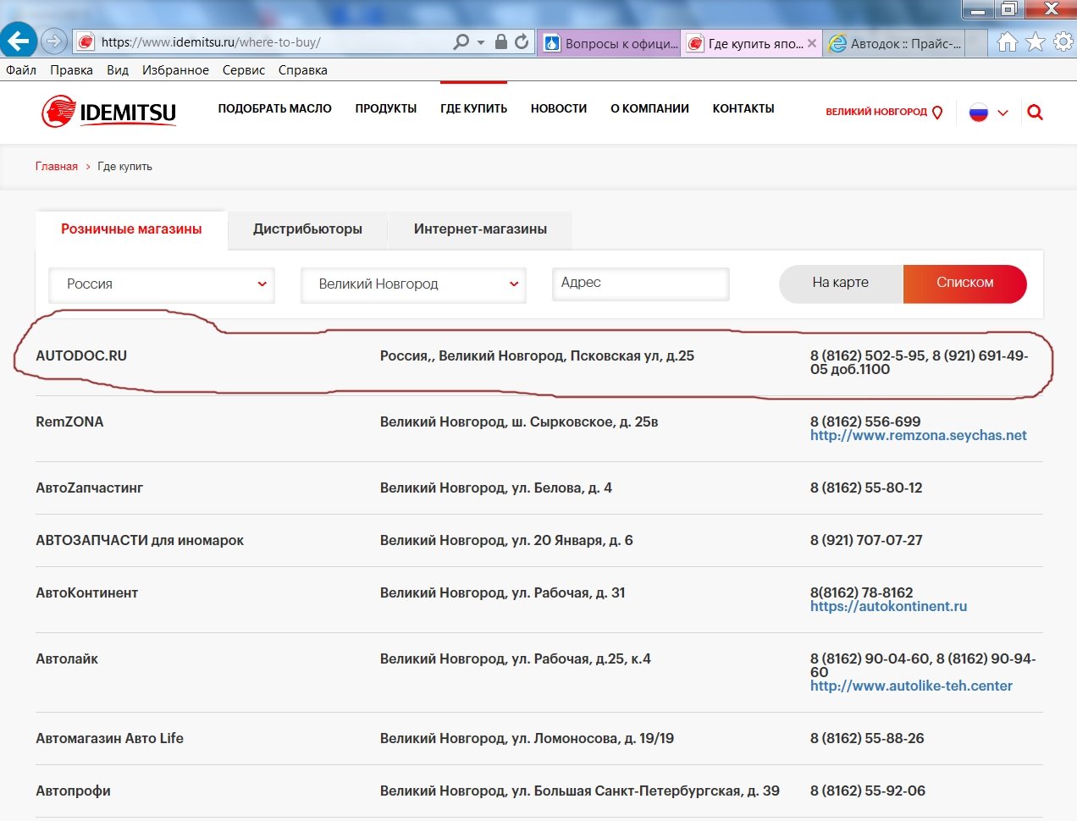Viewport: 1077px width, 821px height.
Task: Open О КОМПАНИИ nav item
Action: (x=649, y=108)
